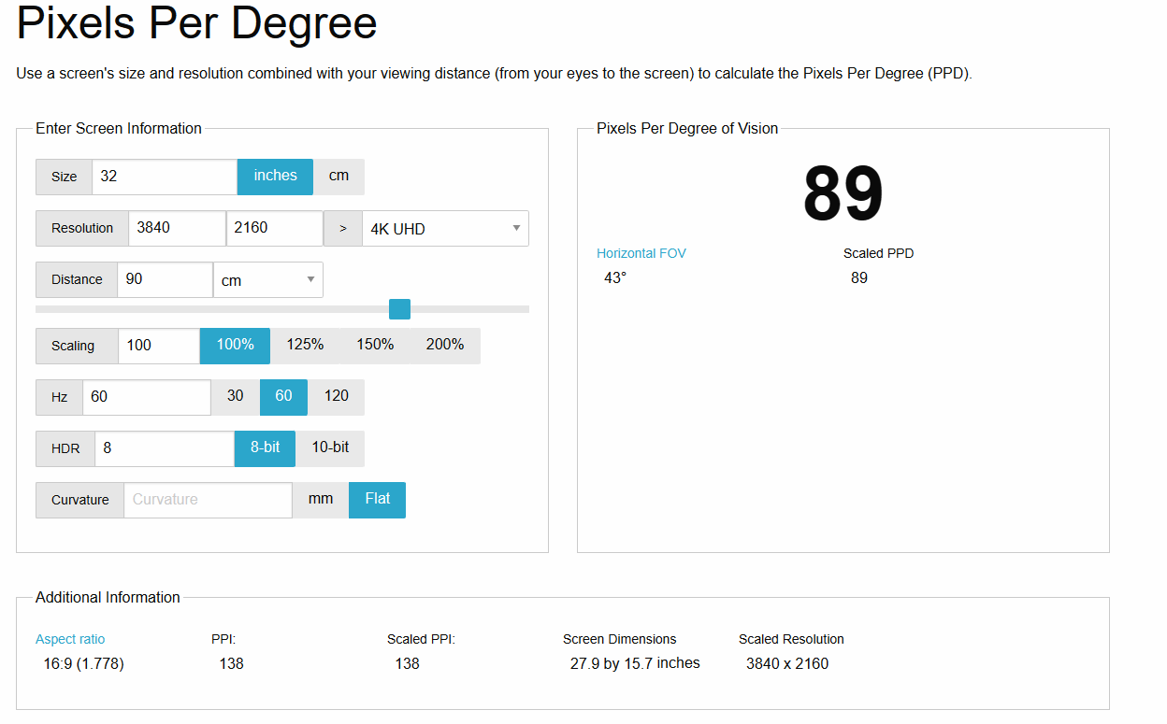Viewport: 1167px width, 724px height.
Task: Click the '27.9 by 15.7 inches' dimensions
Action: click(x=635, y=663)
